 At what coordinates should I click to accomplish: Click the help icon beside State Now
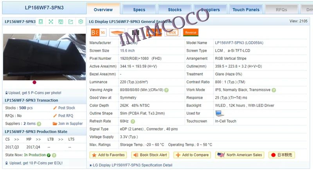pos(54,155)
